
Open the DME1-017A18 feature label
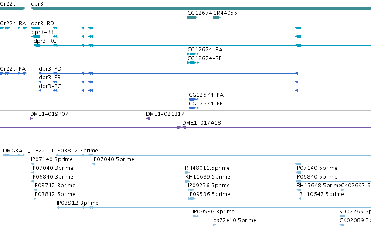pyautogui.click(x=201, y=123)
